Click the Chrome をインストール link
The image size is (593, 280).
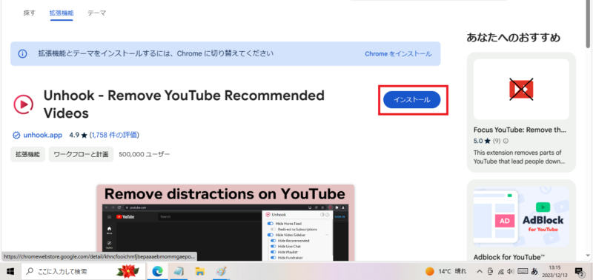398,53
